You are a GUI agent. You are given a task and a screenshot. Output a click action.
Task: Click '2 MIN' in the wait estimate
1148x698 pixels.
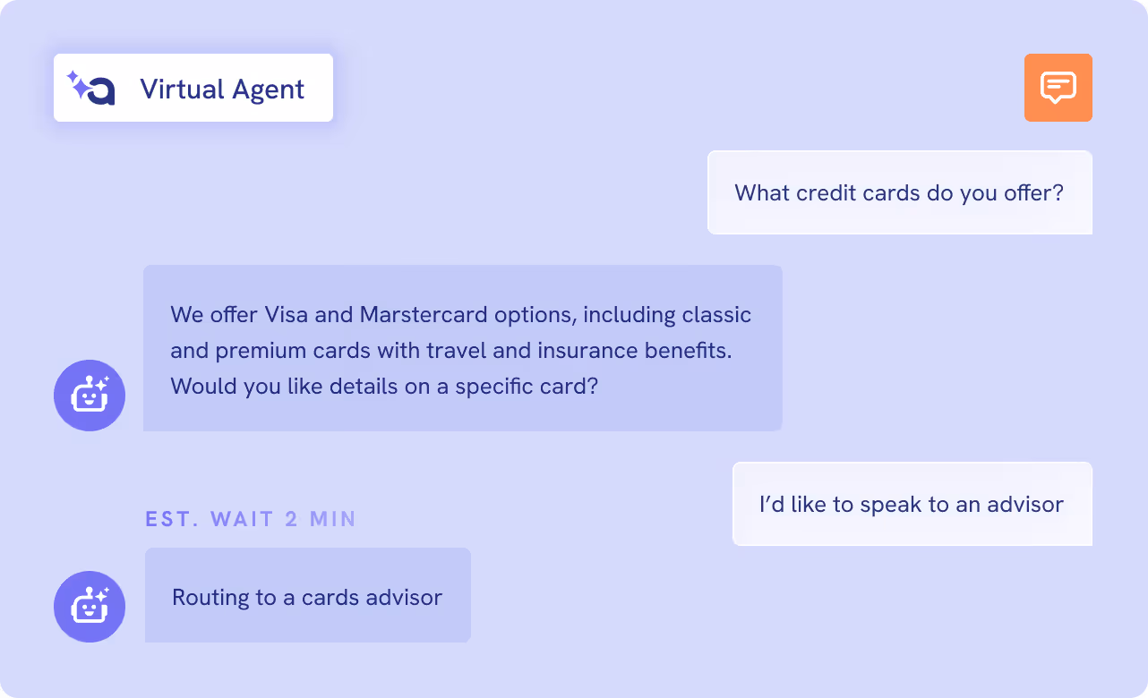[321, 519]
